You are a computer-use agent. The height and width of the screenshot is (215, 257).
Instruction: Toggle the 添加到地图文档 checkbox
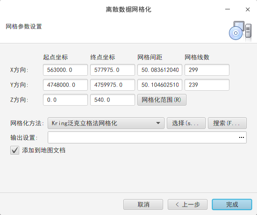[x=15, y=150]
